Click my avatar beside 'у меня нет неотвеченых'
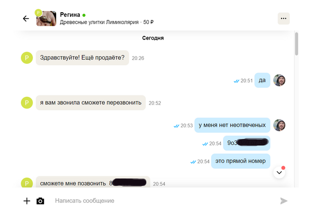 [279, 125]
